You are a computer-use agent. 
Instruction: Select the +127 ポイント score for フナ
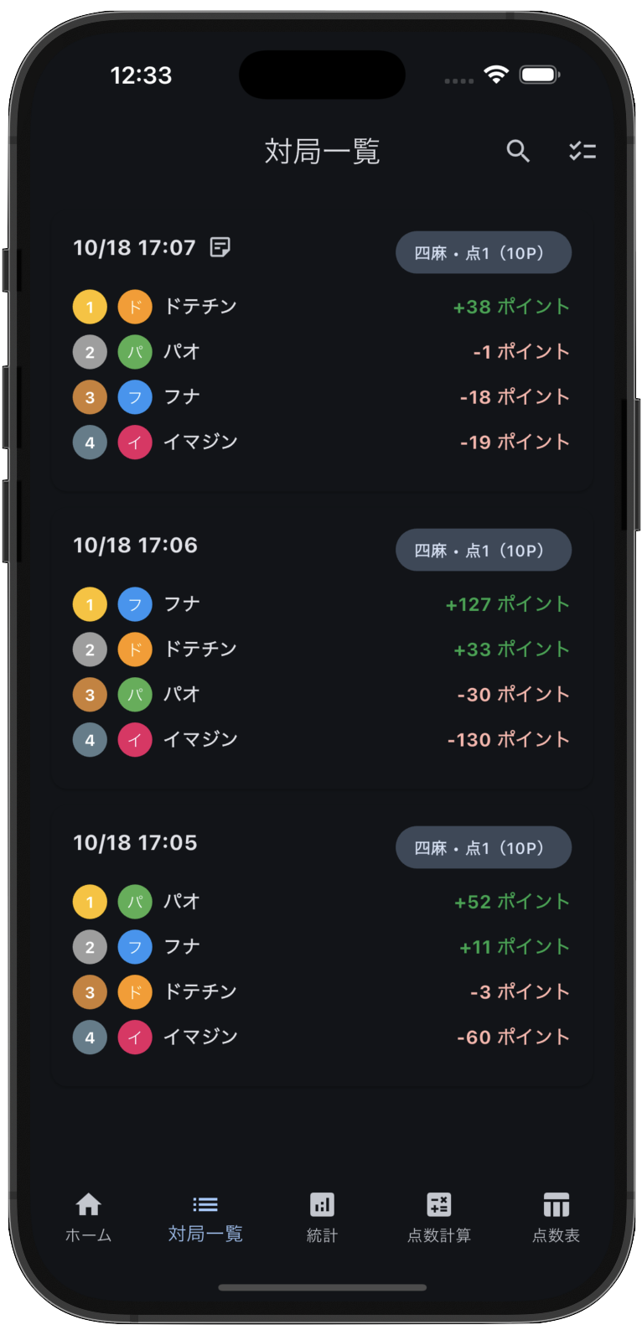point(507,604)
